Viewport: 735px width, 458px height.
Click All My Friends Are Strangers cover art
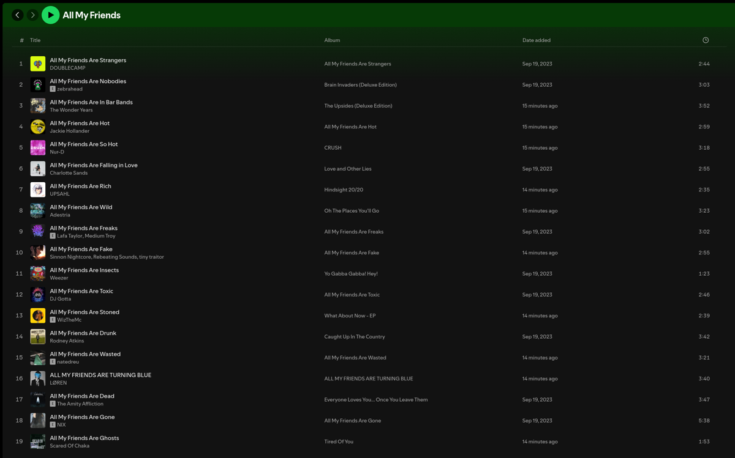click(38, 64)
